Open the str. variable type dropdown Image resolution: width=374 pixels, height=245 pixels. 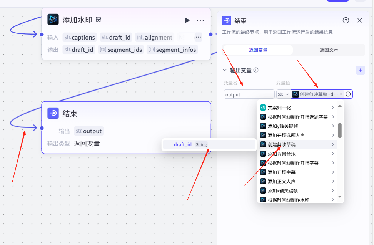(283, 94)
